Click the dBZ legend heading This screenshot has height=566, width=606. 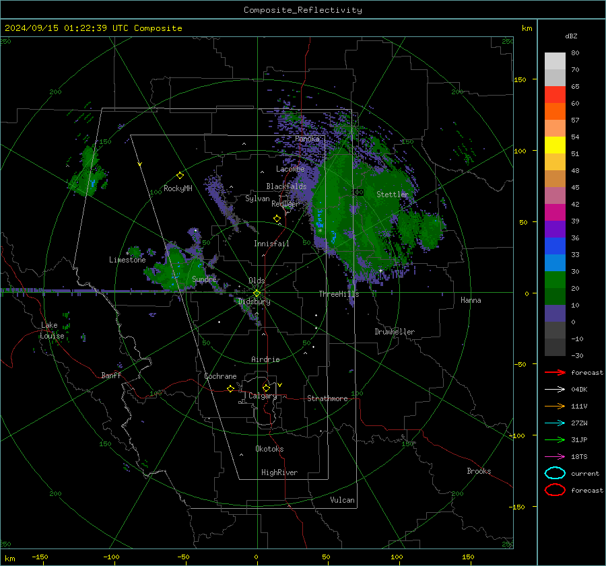pyautogui.click(x=571, y=36)
